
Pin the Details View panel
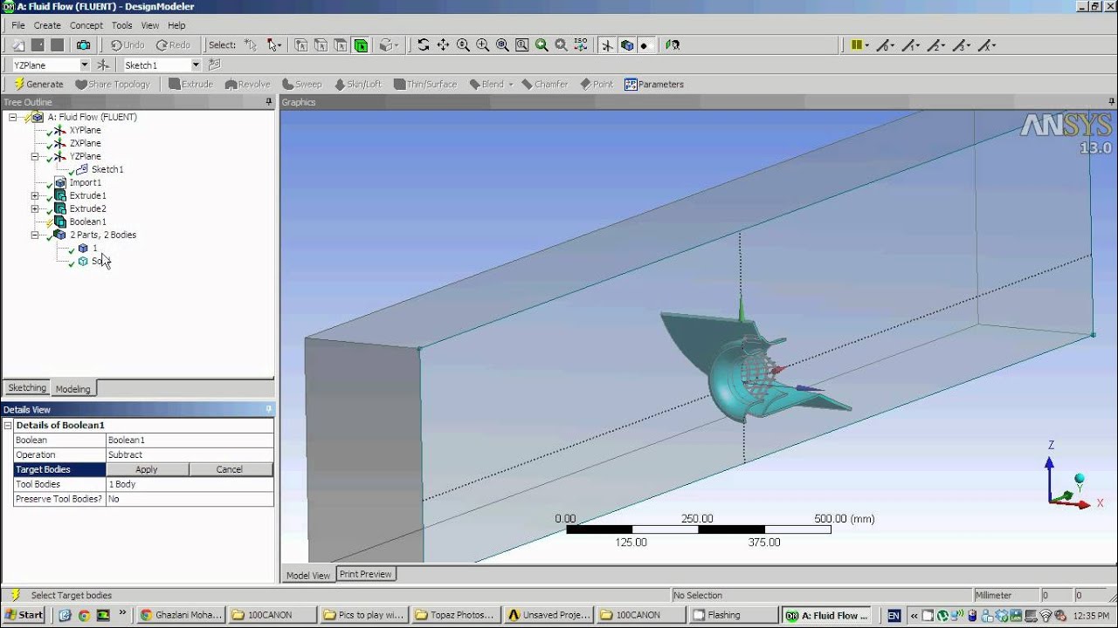point(269,409)
